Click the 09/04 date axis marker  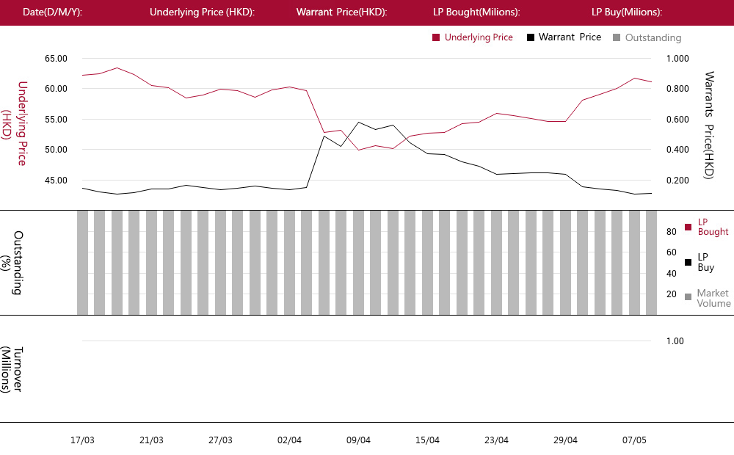coord(358,440)
